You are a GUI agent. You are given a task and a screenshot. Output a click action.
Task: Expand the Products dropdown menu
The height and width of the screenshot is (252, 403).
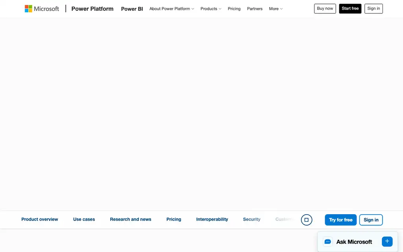(211, 9)
